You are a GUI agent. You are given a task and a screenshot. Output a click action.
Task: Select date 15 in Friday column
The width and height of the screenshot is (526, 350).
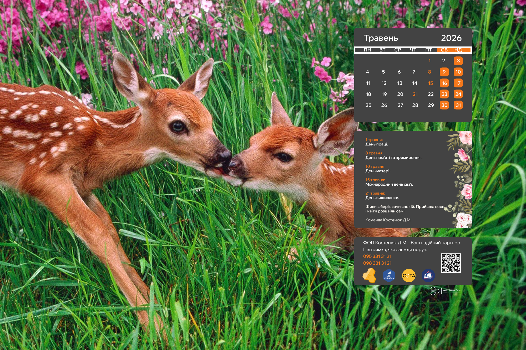point(430,83)
